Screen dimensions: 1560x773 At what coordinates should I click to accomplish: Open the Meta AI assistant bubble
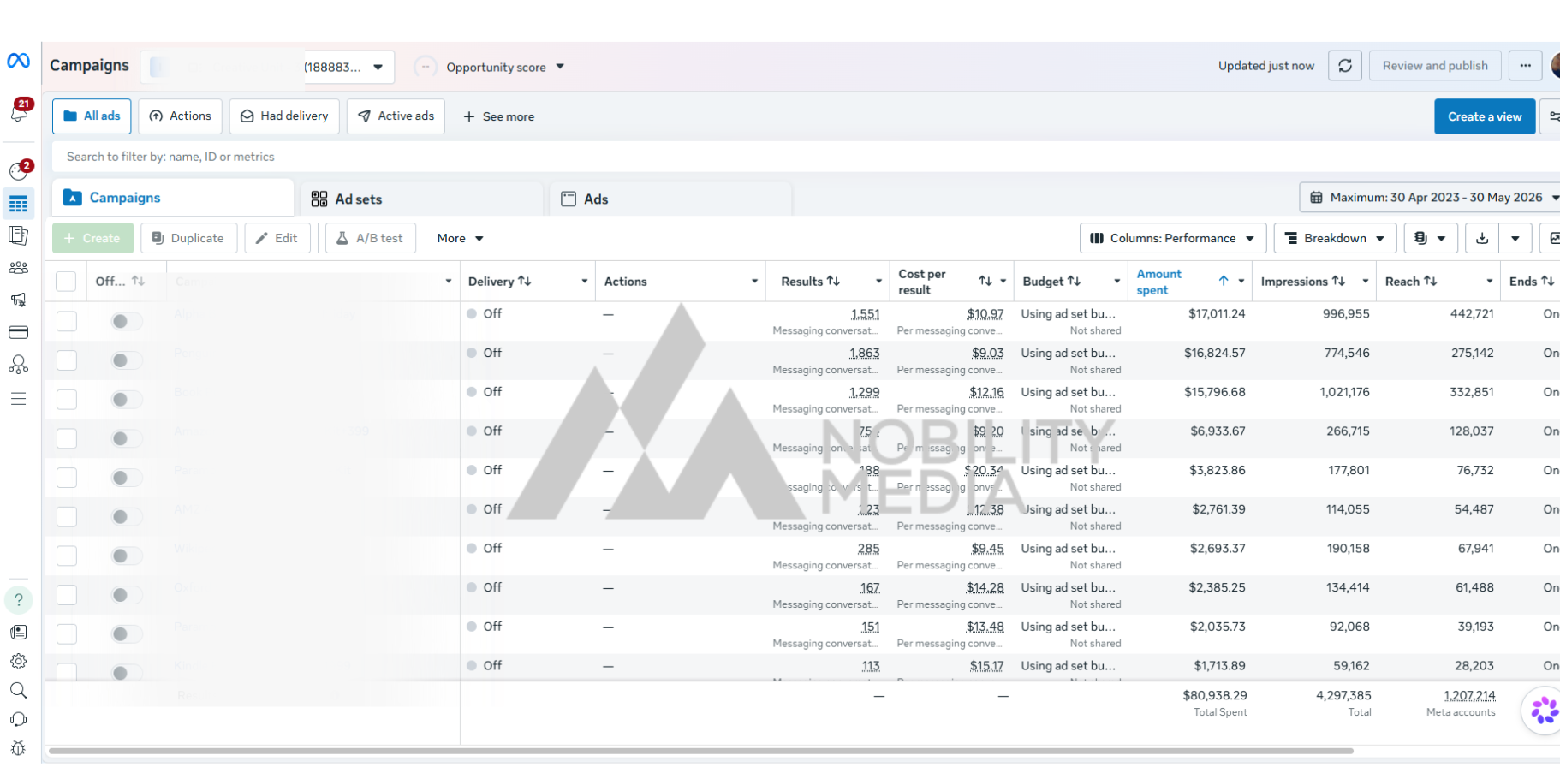click(x=1544, y=711)
